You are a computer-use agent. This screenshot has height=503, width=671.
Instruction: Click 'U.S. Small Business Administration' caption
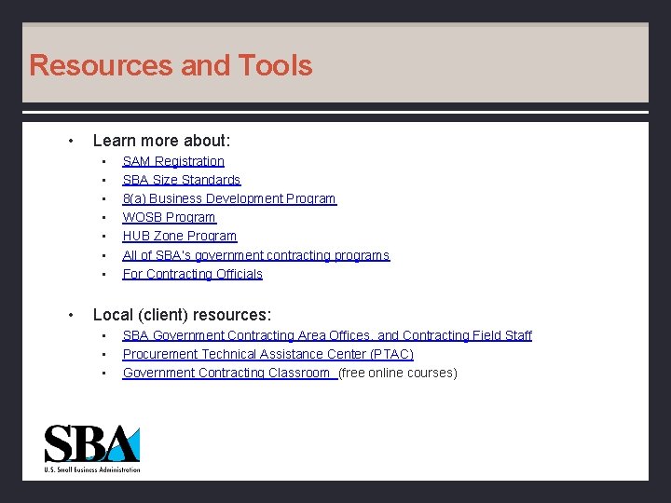pos(92,469)
